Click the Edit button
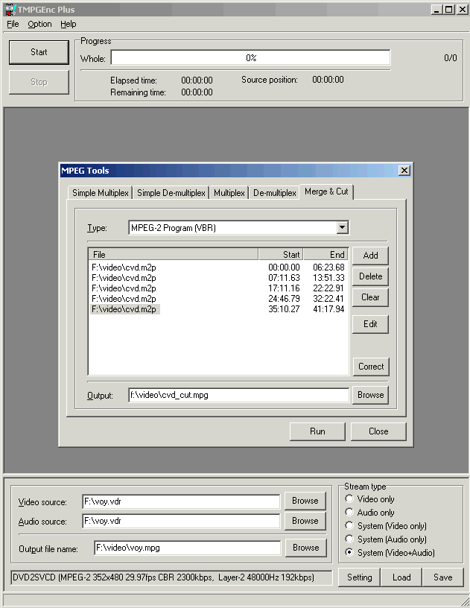 370,324
